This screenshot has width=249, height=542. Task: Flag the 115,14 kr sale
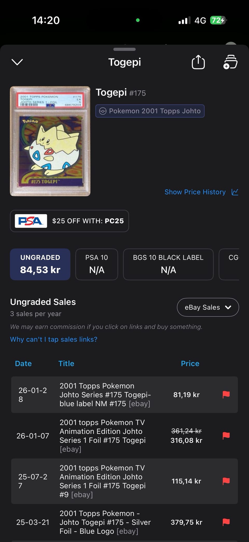[x=226, y=481]
